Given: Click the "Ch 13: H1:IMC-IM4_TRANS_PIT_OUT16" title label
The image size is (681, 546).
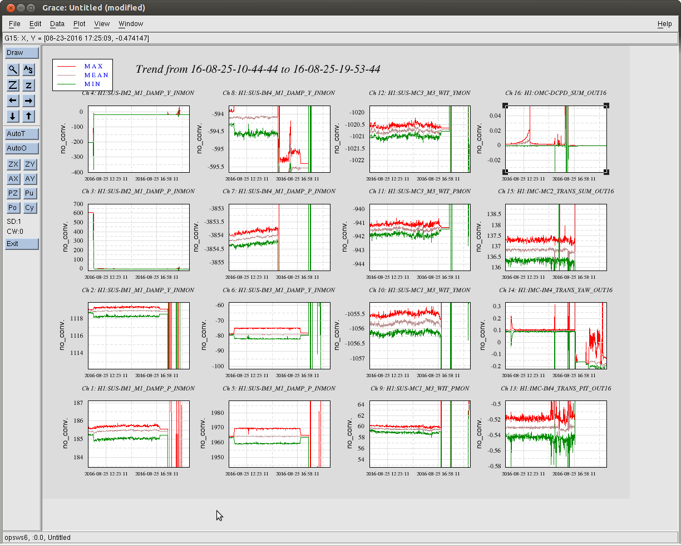Looking at the screenshot, I should tap(556, 388).
